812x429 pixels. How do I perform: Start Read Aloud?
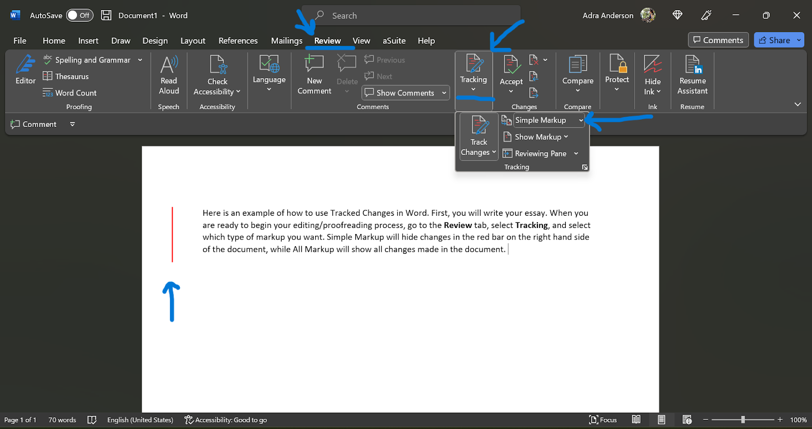click(x=169, y=75)
